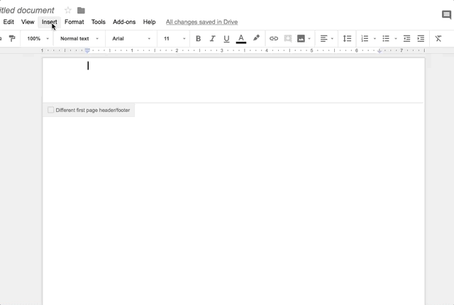Viewport: 454px width, 305px height.
Task: Rename the untitled document title
Action: pyautogui.click(x=27, y=11)
